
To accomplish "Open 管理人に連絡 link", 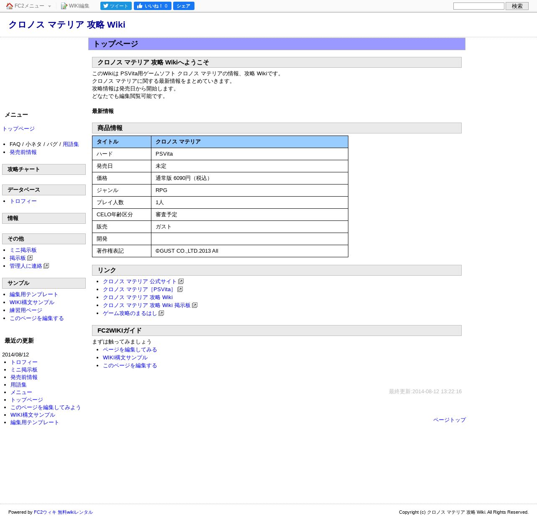I will coord(26,266).
